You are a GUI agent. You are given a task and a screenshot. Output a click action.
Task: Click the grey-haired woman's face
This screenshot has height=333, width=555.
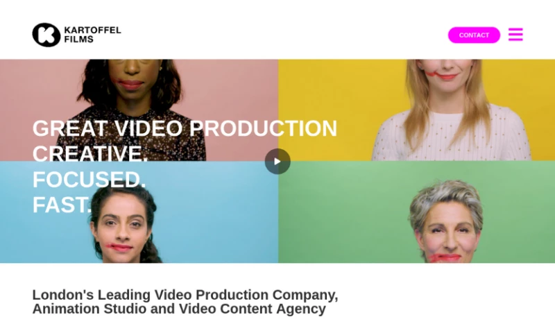447,234
